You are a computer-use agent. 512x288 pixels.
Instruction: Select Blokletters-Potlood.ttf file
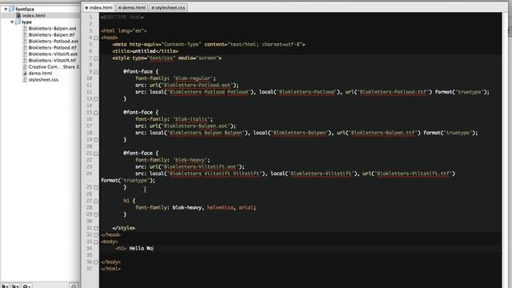point(52,48)
